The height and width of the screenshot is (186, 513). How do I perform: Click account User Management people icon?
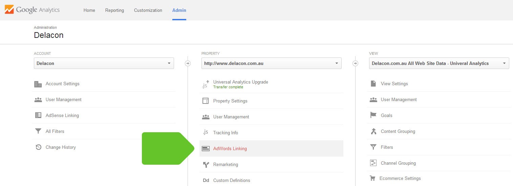tap(38, 100)
